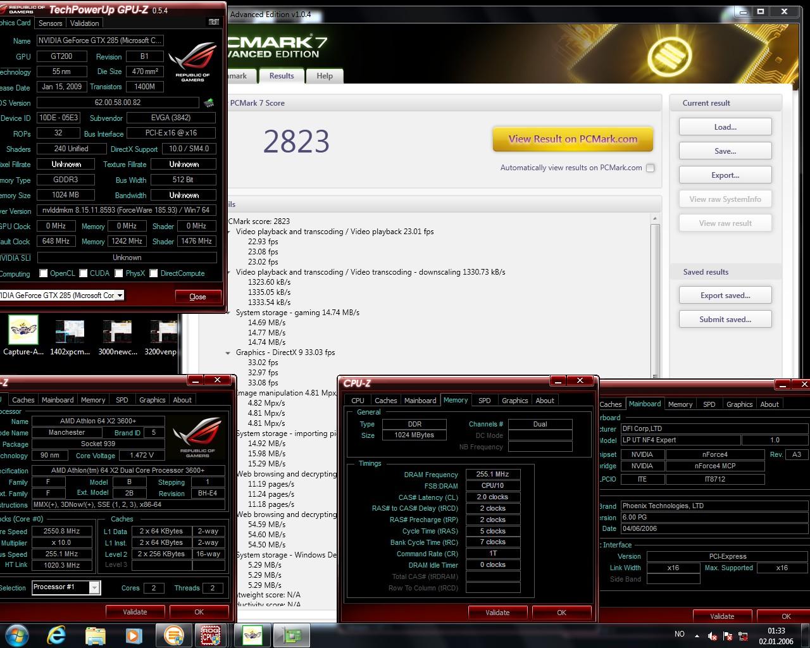Open Windows Explorer from the taskbar

point(95,635)
